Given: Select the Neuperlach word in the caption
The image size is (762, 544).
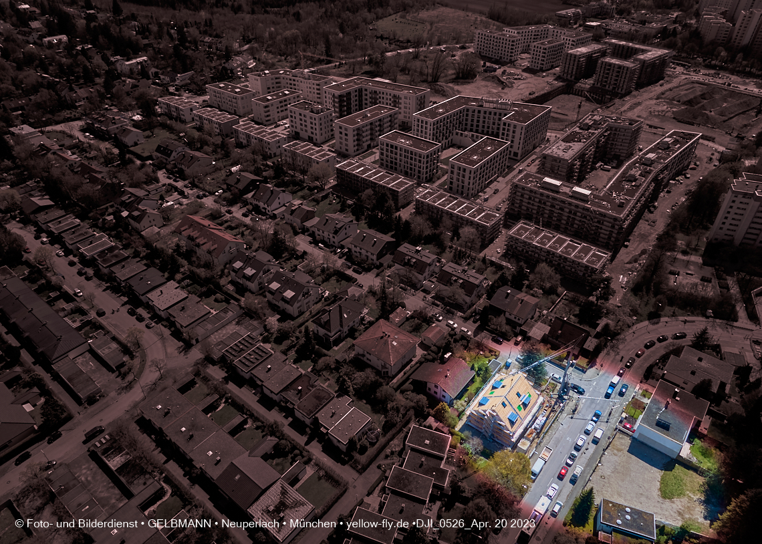Looking at the screenshot, I should click(256, 524).
